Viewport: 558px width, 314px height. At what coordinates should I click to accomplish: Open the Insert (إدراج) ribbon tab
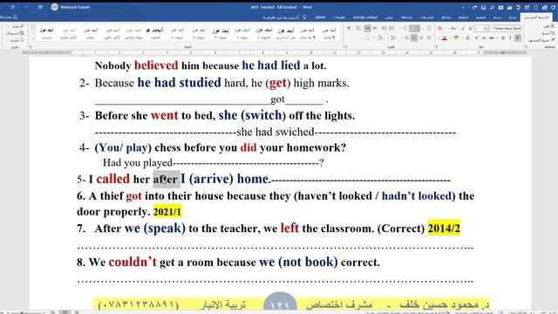513,17
